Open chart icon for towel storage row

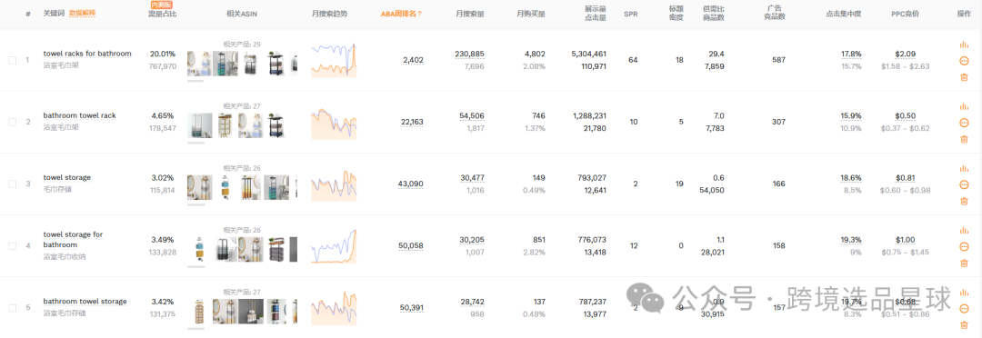click(x=964, y=168)
